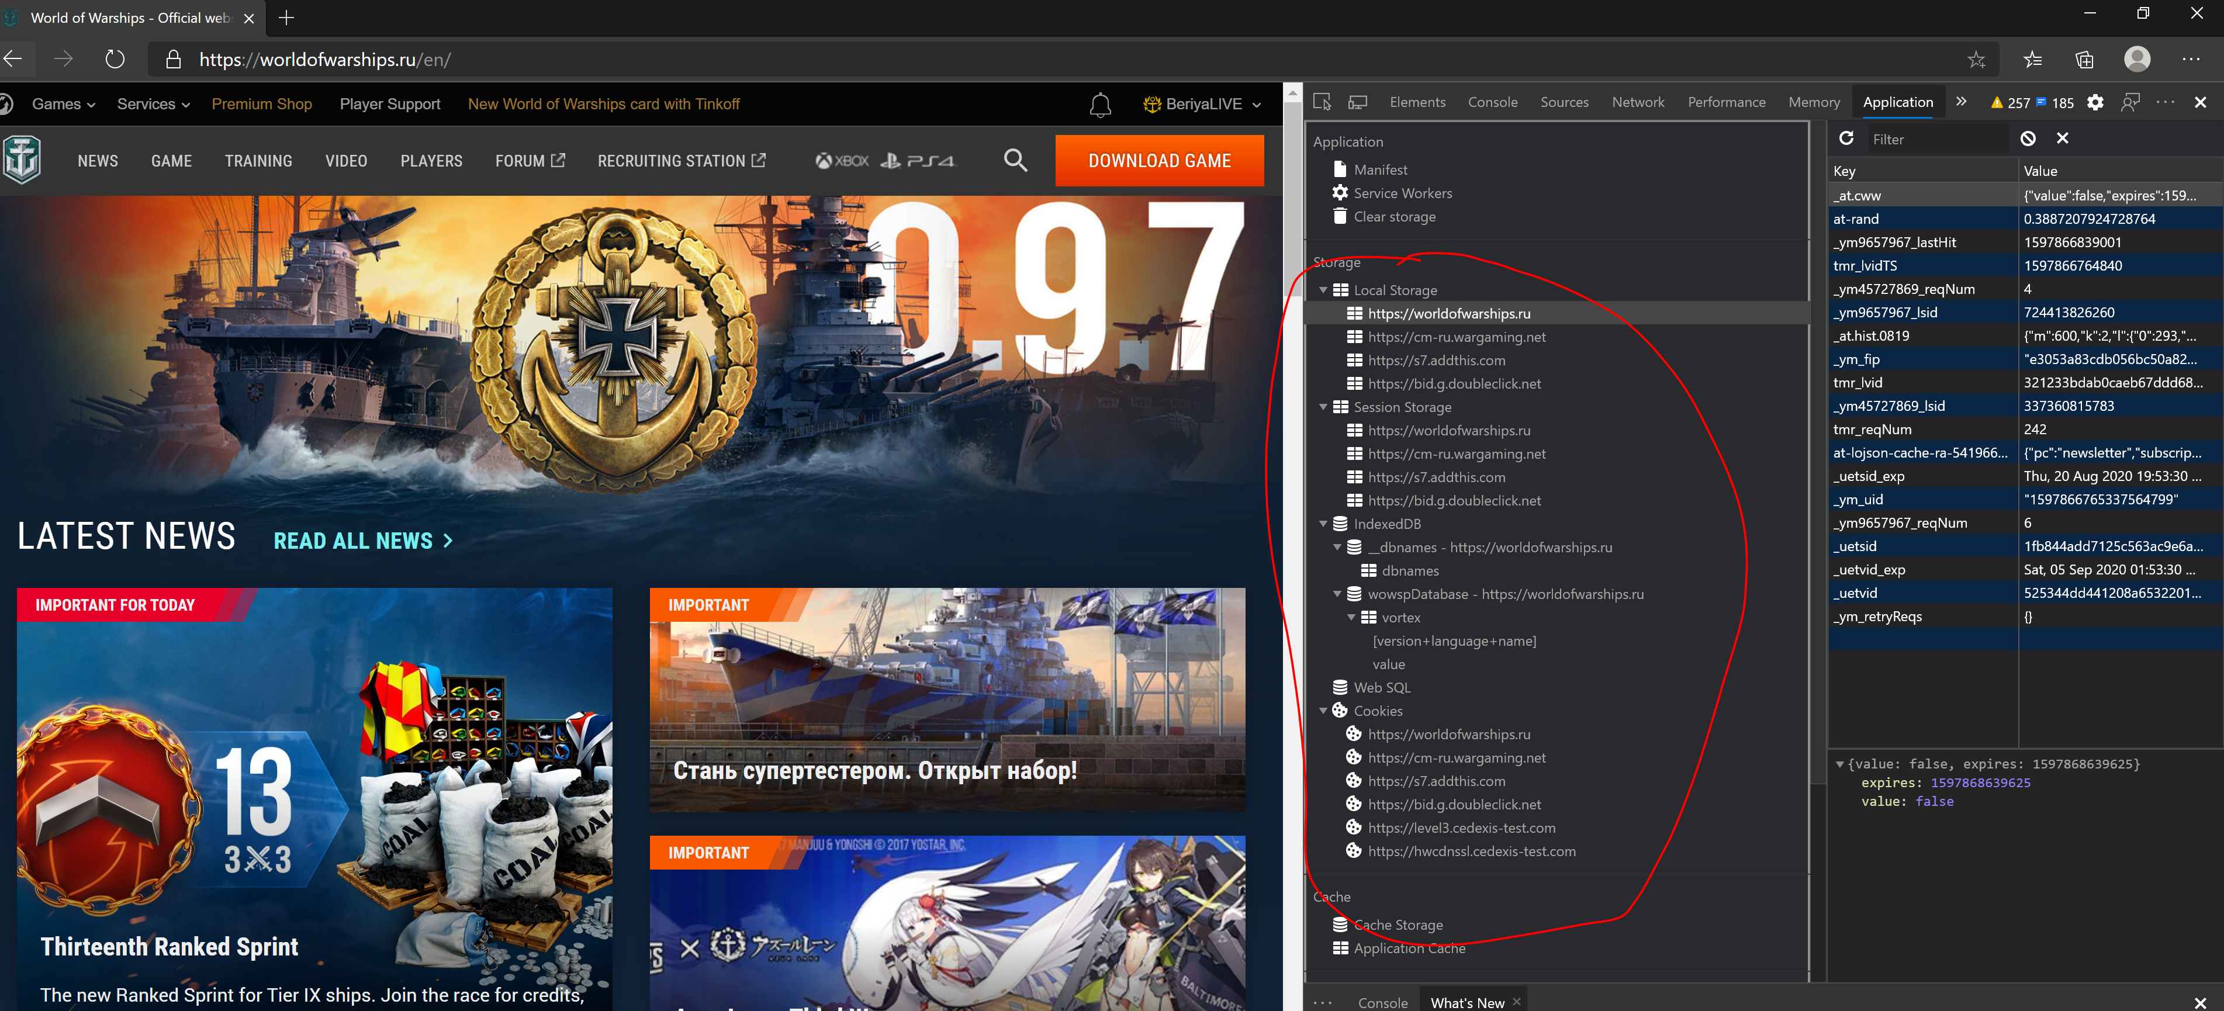The width and height of the screenshot is (2224, 1011).
Task: Click the DevTools feedback icon
Action: tap(2130, 102)
